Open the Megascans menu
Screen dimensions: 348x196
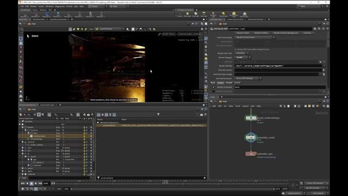click(x=60, y=7)
